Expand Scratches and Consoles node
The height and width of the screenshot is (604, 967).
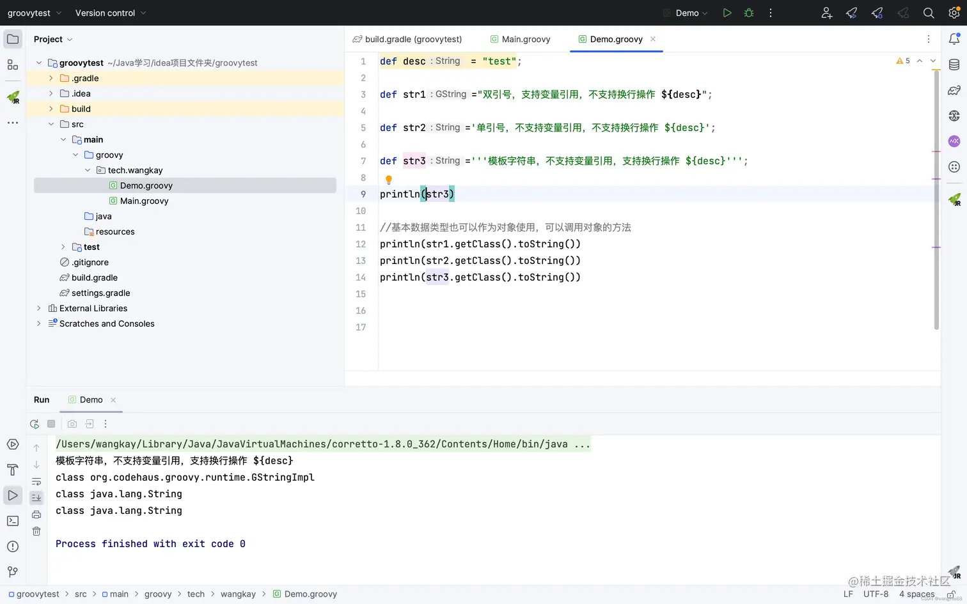tap(39, 323)
